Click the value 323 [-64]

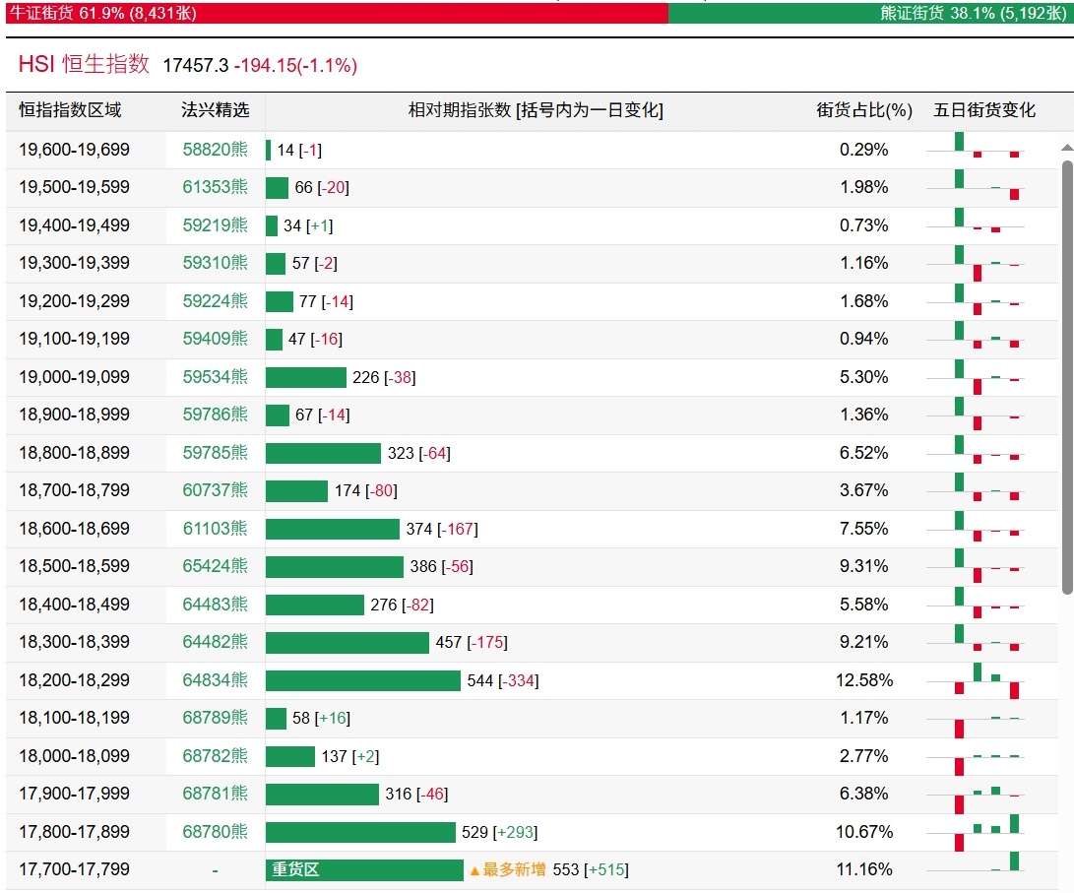tap(419, 453)
